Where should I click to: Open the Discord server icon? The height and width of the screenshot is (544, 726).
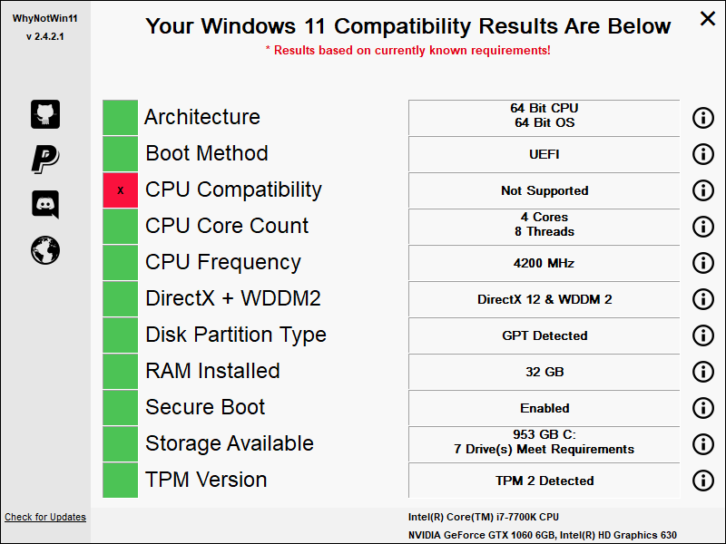[x=45, y=205]
